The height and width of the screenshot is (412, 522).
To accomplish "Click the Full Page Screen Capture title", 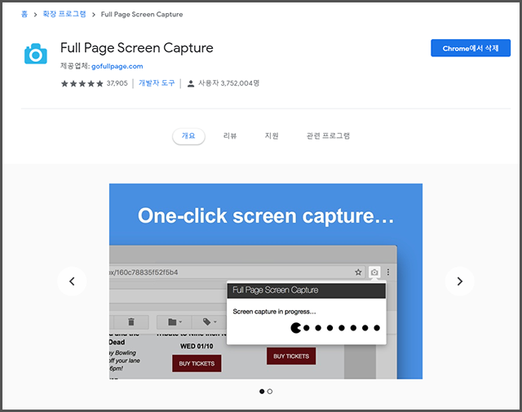I will [136, 48].
